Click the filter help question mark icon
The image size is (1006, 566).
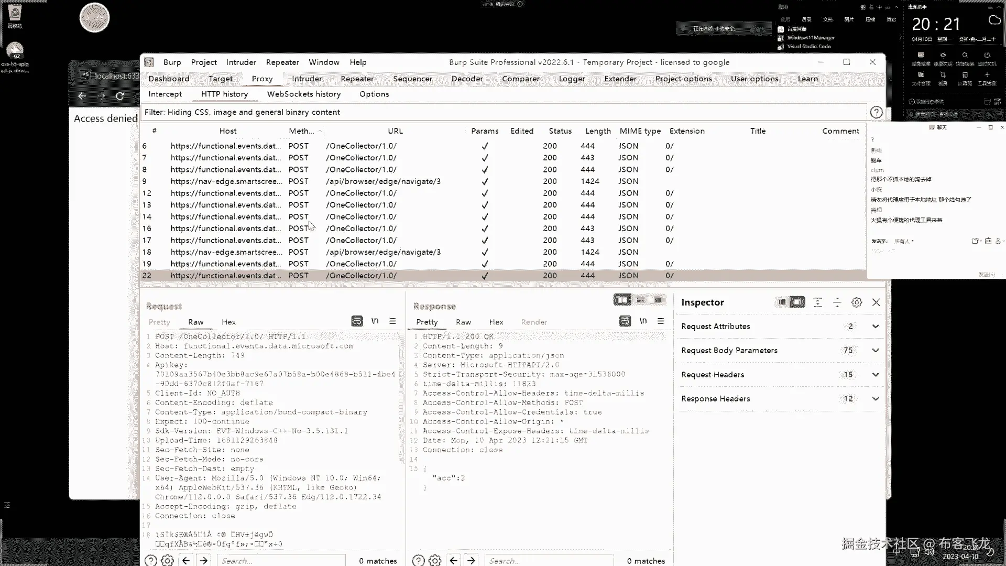tap(876, 112)
